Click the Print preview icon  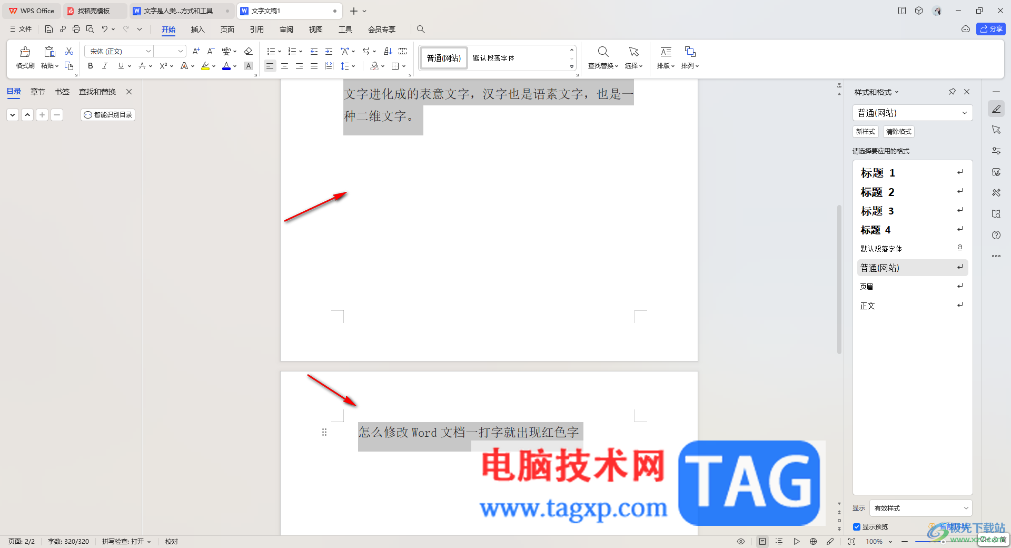tap(90, 29)
